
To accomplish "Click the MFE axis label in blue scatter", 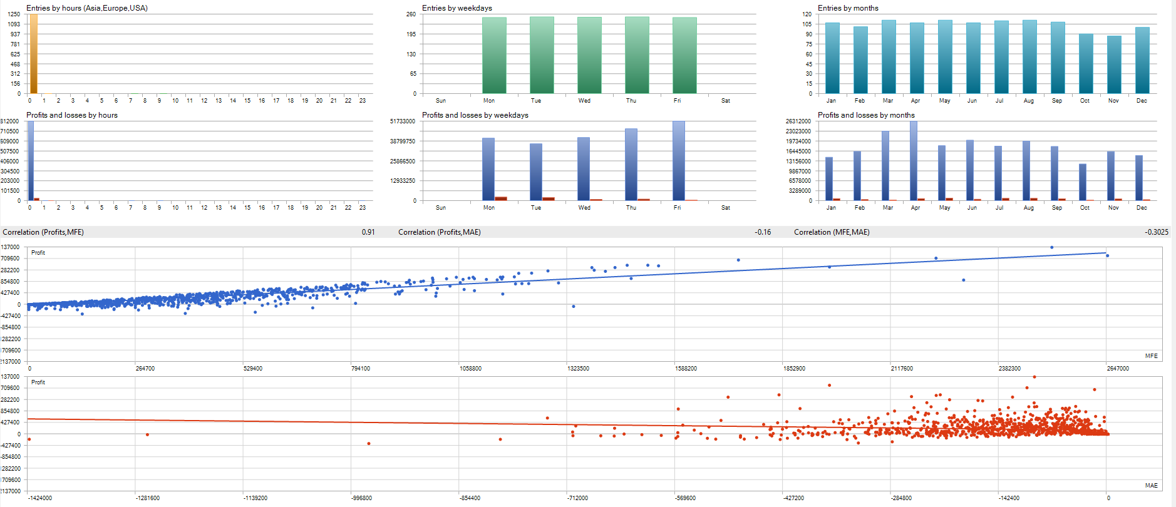I will (x=1152, y=356).
